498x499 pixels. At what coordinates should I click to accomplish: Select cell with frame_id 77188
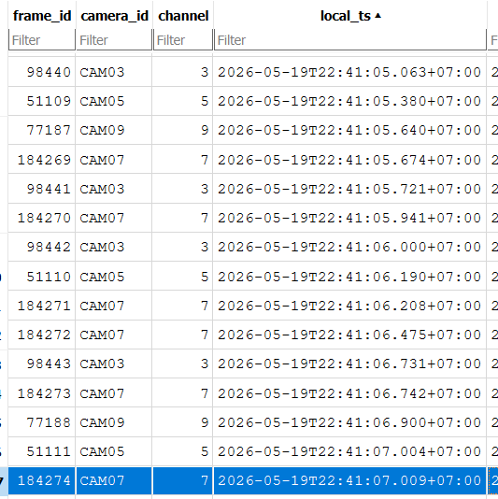pyautogui.click(x=42, y=422)
